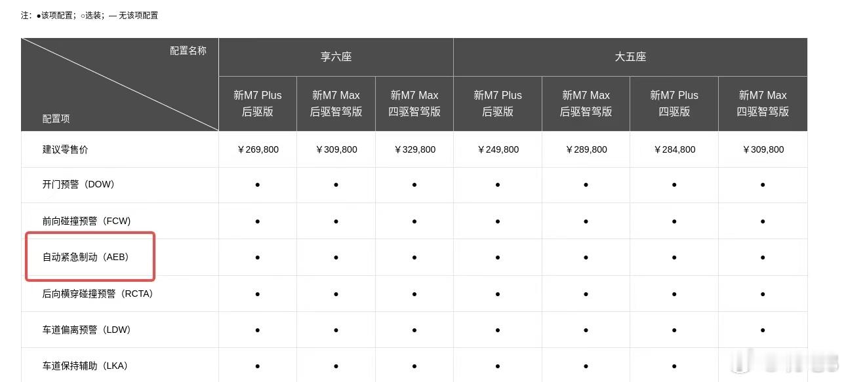The width and height of the screenshot is (846, 382).
Task: Select ¥309,800 under 享六座 Max 后驱智驾版
Action: (x=336, y=149)
